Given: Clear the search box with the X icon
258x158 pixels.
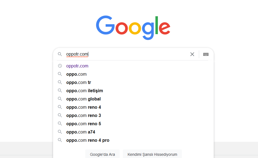Looking at the screenshot, I should click(x=192, y=54).
